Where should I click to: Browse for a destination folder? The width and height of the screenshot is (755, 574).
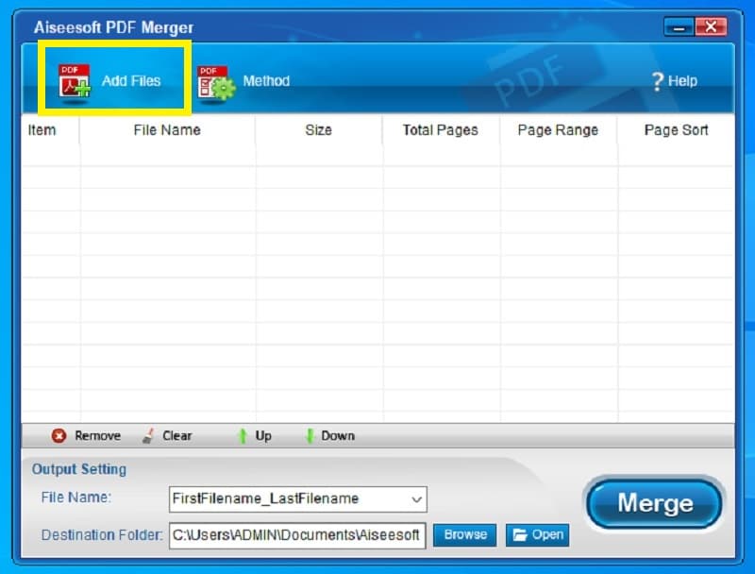point(465,535)
